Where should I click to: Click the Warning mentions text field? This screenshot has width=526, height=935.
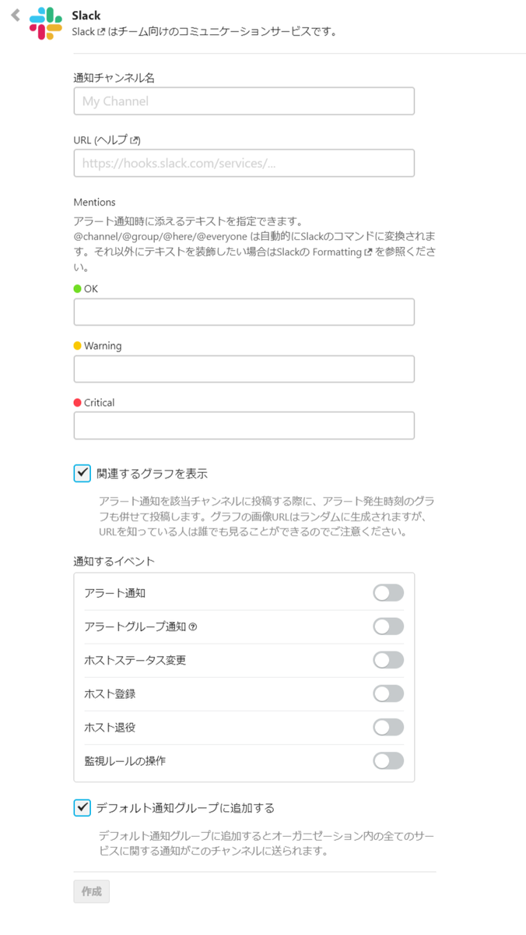pos(244,369)
